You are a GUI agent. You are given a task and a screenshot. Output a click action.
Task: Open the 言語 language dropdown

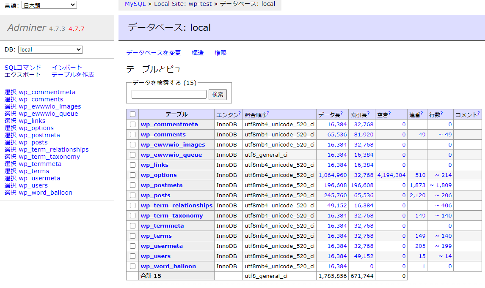(49, 5)
